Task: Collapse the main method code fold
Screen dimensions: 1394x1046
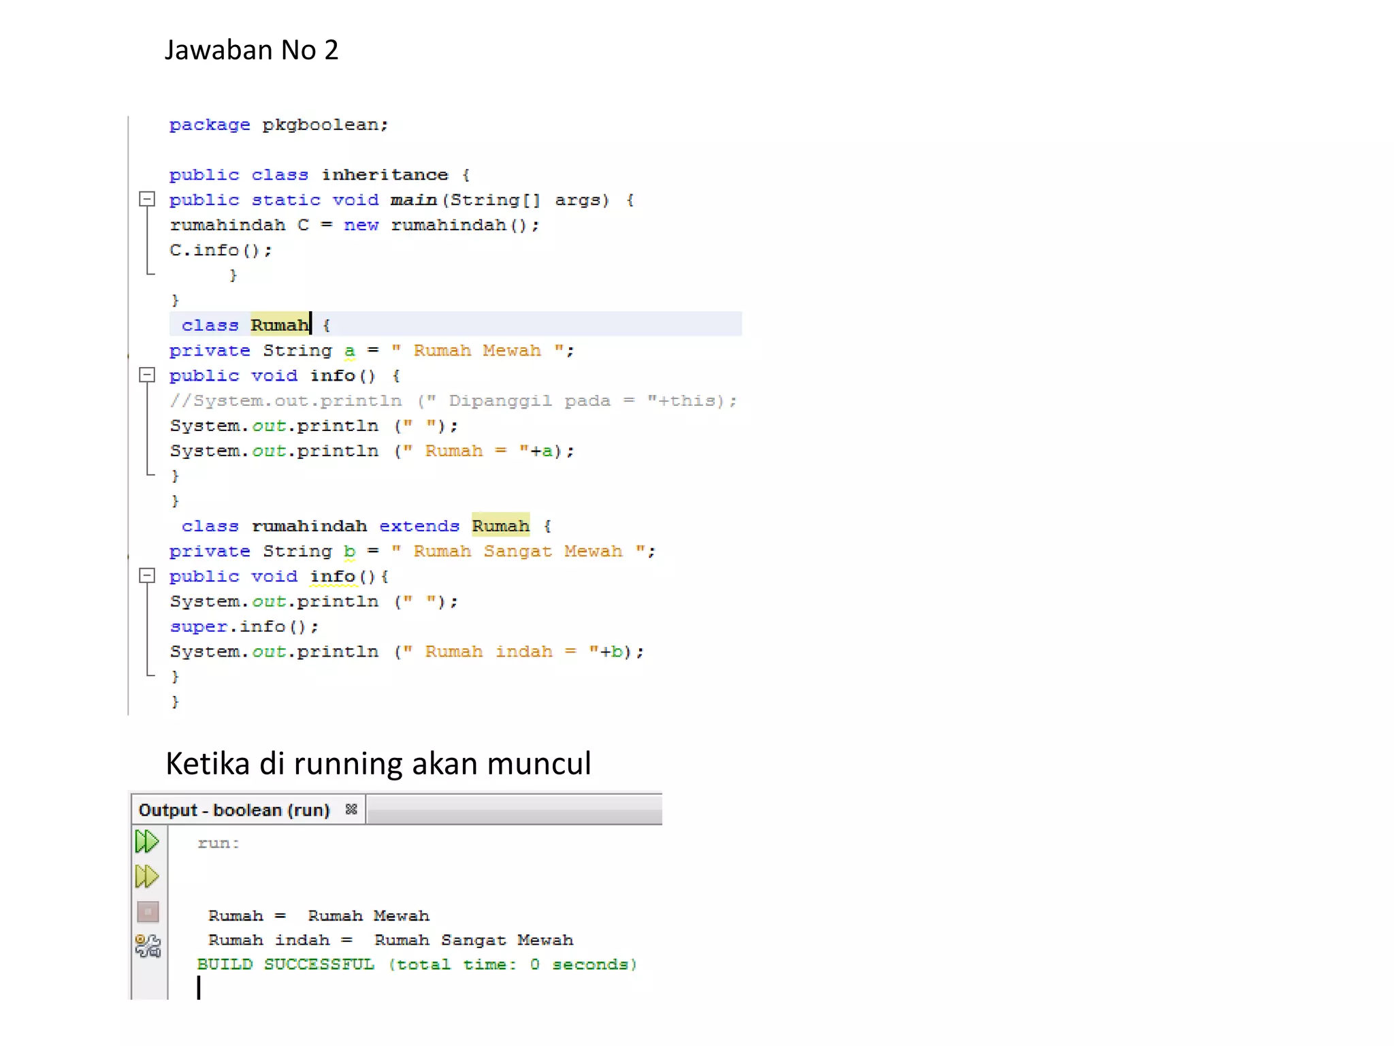Action: click(147, 200)
